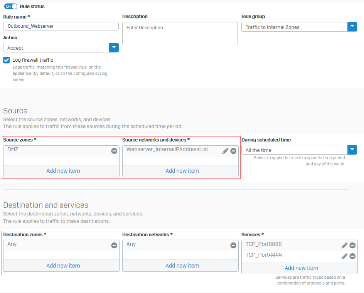Open the Rule group dropdown

352,27
